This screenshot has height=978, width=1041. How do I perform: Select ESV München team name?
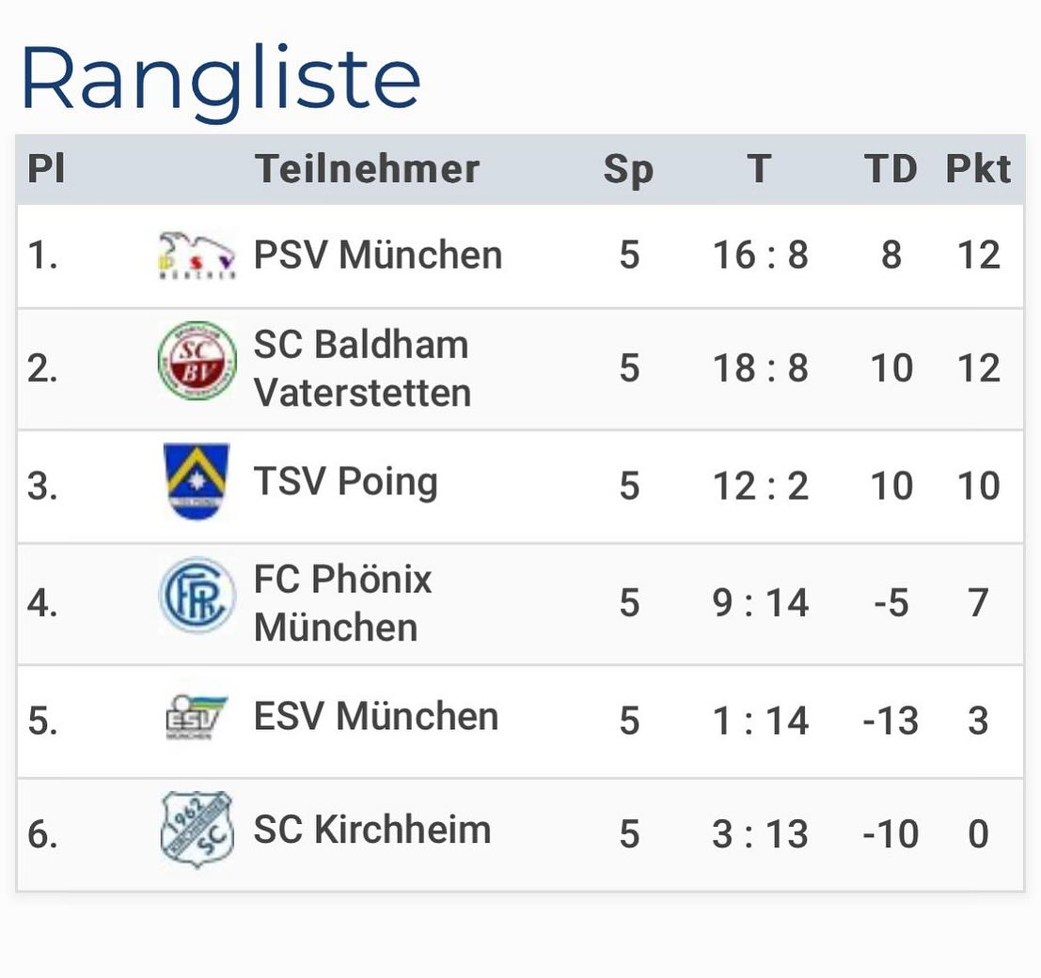tap(376, 717)
